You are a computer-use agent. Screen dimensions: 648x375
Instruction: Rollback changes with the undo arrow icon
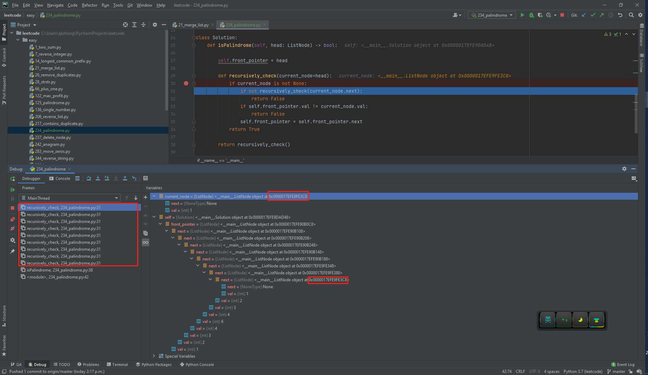point(620,15)
